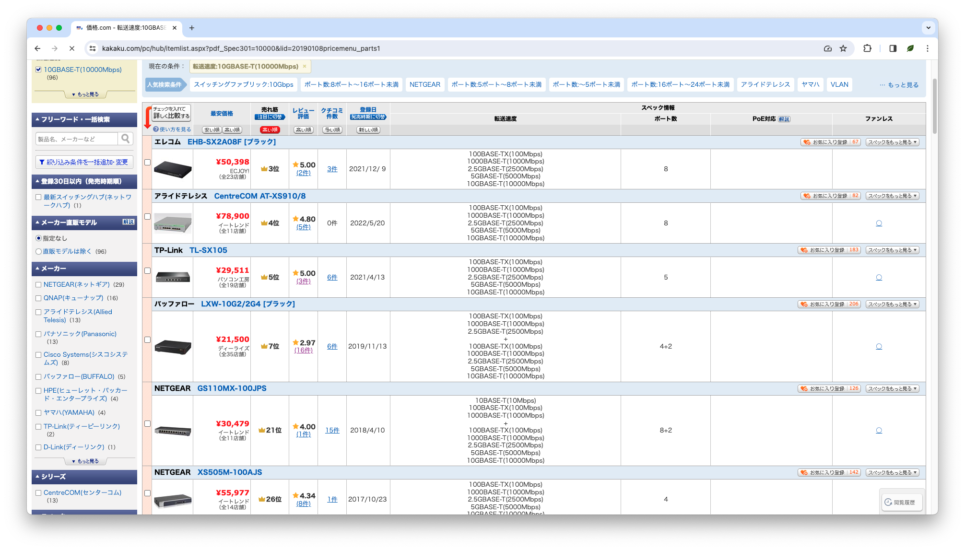This screenshot has width=965, height=550.
Task: Open site information icon in address bar
Action: point(93,48)
